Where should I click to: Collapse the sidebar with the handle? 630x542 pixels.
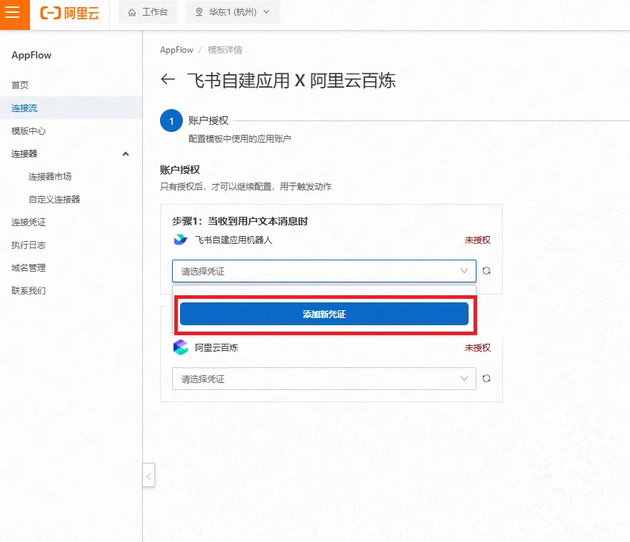pos(149,476)
